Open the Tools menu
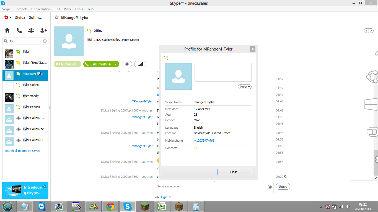The width and height of the screenshot is (378, 212). [79, 9]
